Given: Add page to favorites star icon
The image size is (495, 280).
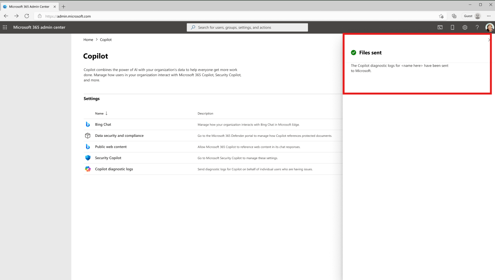Looking at the screenshot, I should [x=441, y=16].
